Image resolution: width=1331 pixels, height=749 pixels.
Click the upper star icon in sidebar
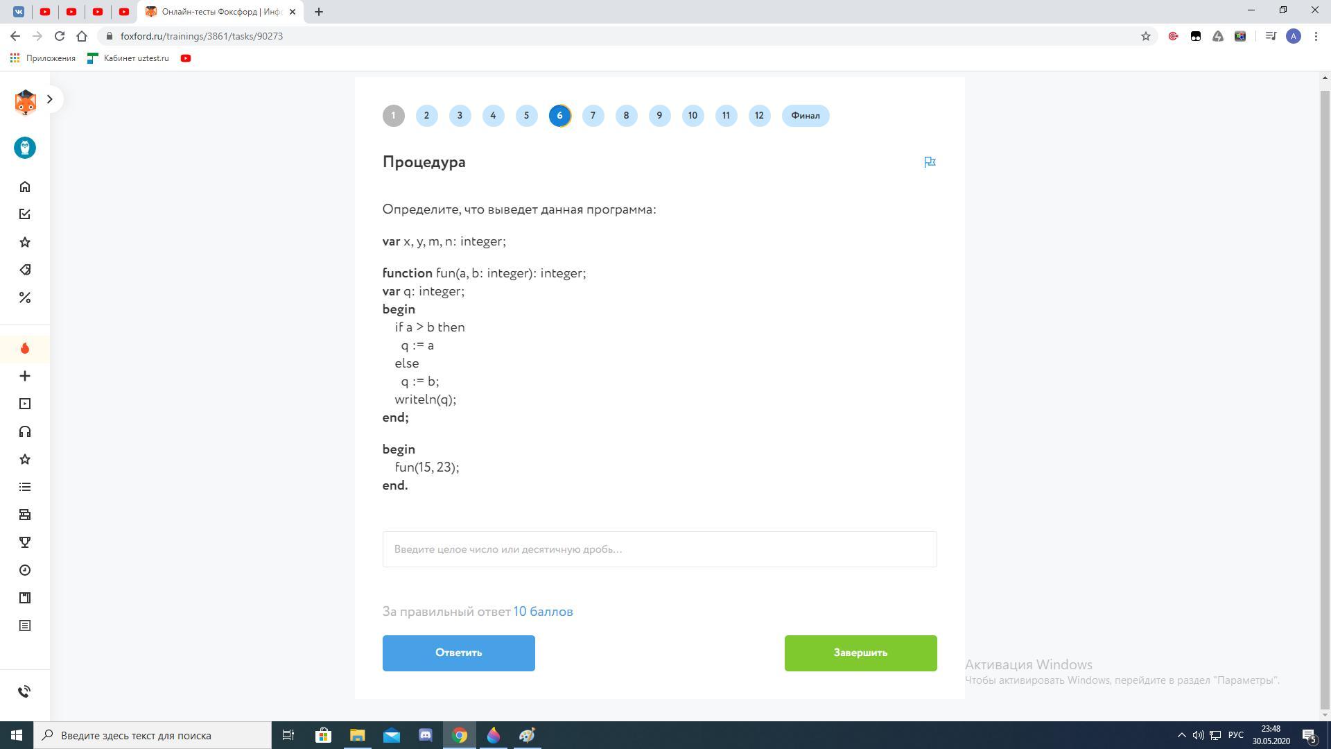click(25, 242)
